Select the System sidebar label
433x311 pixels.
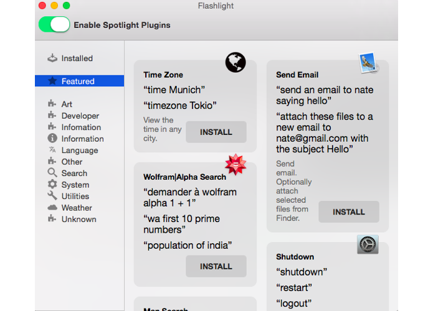(x=75, y=185)
